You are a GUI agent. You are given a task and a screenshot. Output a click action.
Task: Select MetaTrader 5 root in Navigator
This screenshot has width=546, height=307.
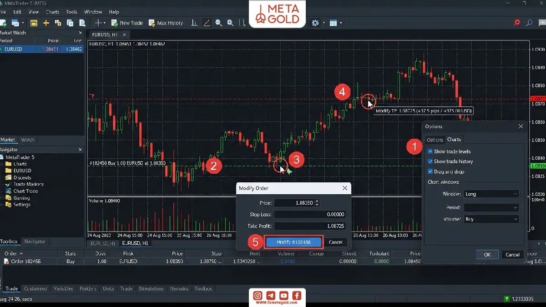click(20, 157)
